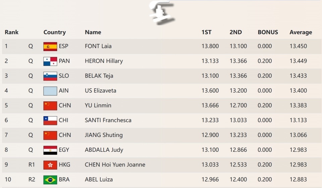The height and width of the screenshot is (188, 322).
Task: Click the Rank column header
Action: click(11, 32)
